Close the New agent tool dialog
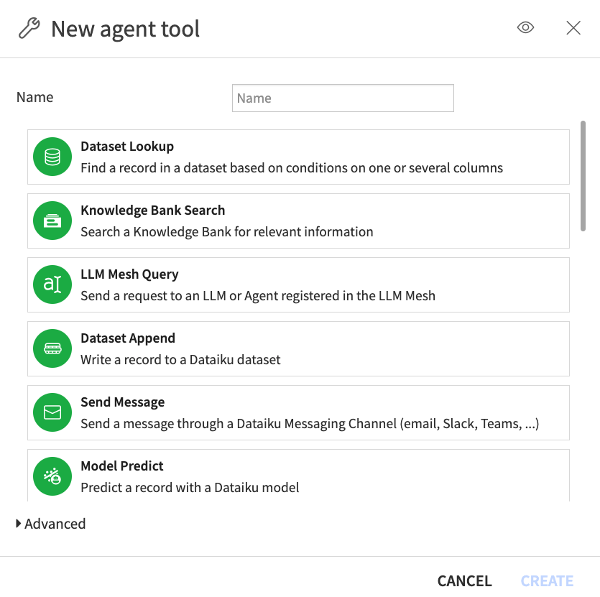The image size is (600, 597). [573, 27]
